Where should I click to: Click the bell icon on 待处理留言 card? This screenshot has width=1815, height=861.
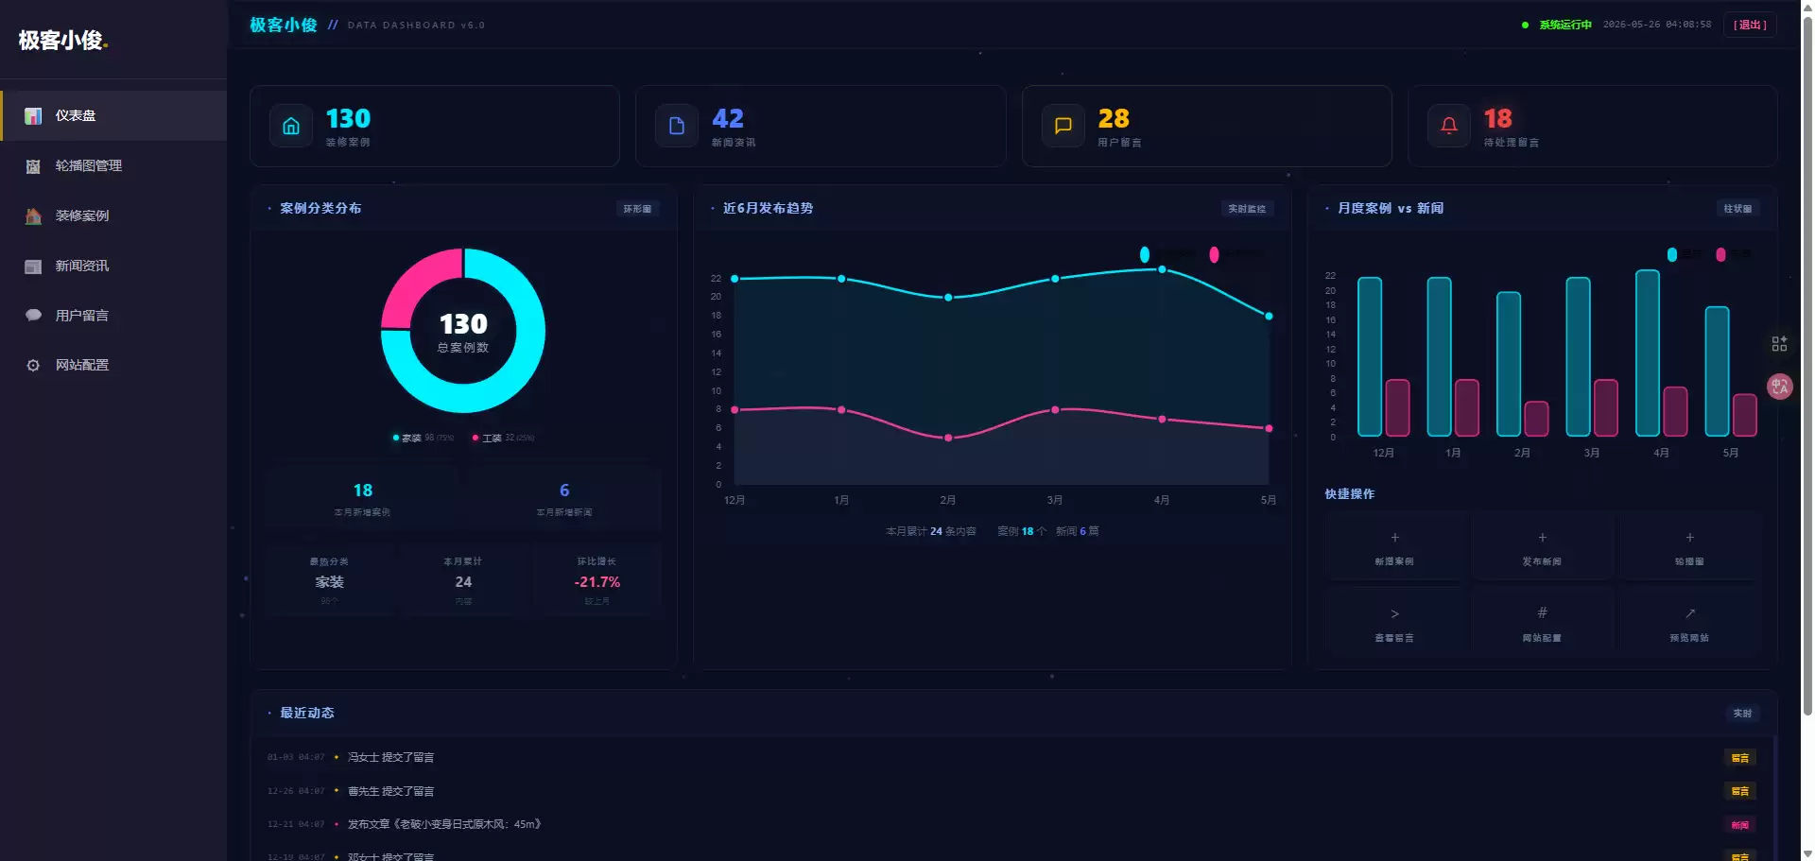tap(1448, 126)
